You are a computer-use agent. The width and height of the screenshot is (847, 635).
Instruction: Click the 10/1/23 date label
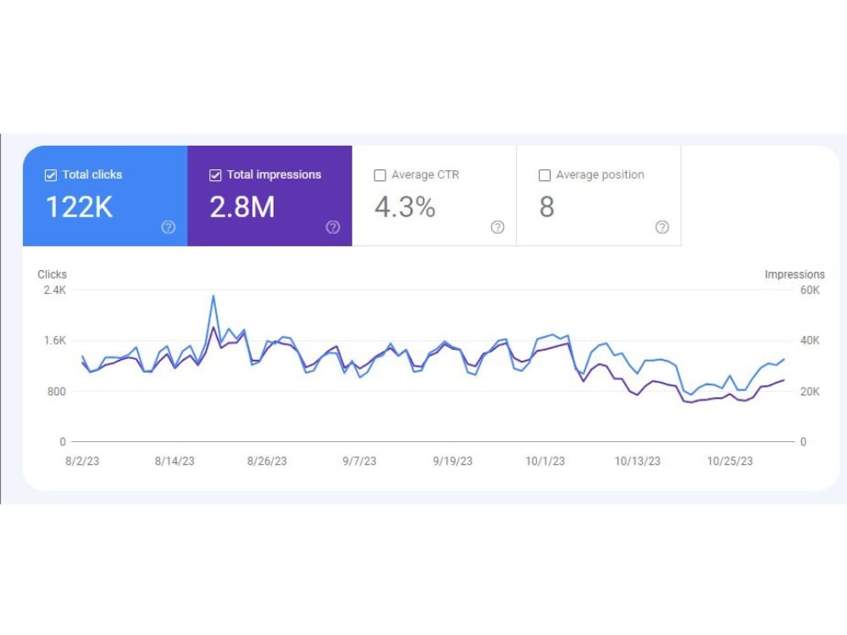pos(545,461)
